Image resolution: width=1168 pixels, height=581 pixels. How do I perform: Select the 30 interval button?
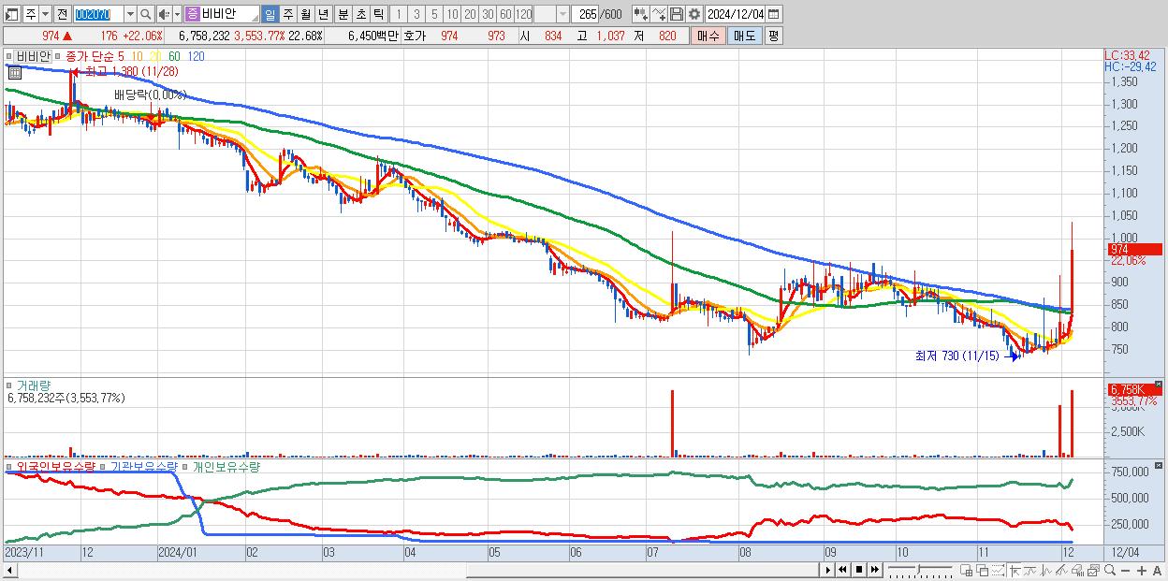[488, 14]
